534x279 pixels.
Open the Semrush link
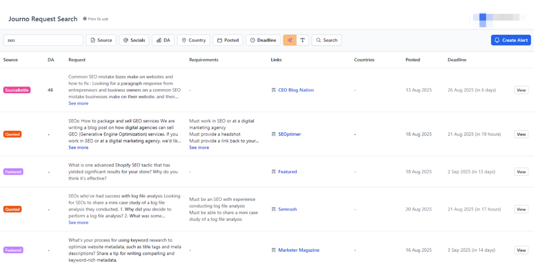tap(287, 209)
